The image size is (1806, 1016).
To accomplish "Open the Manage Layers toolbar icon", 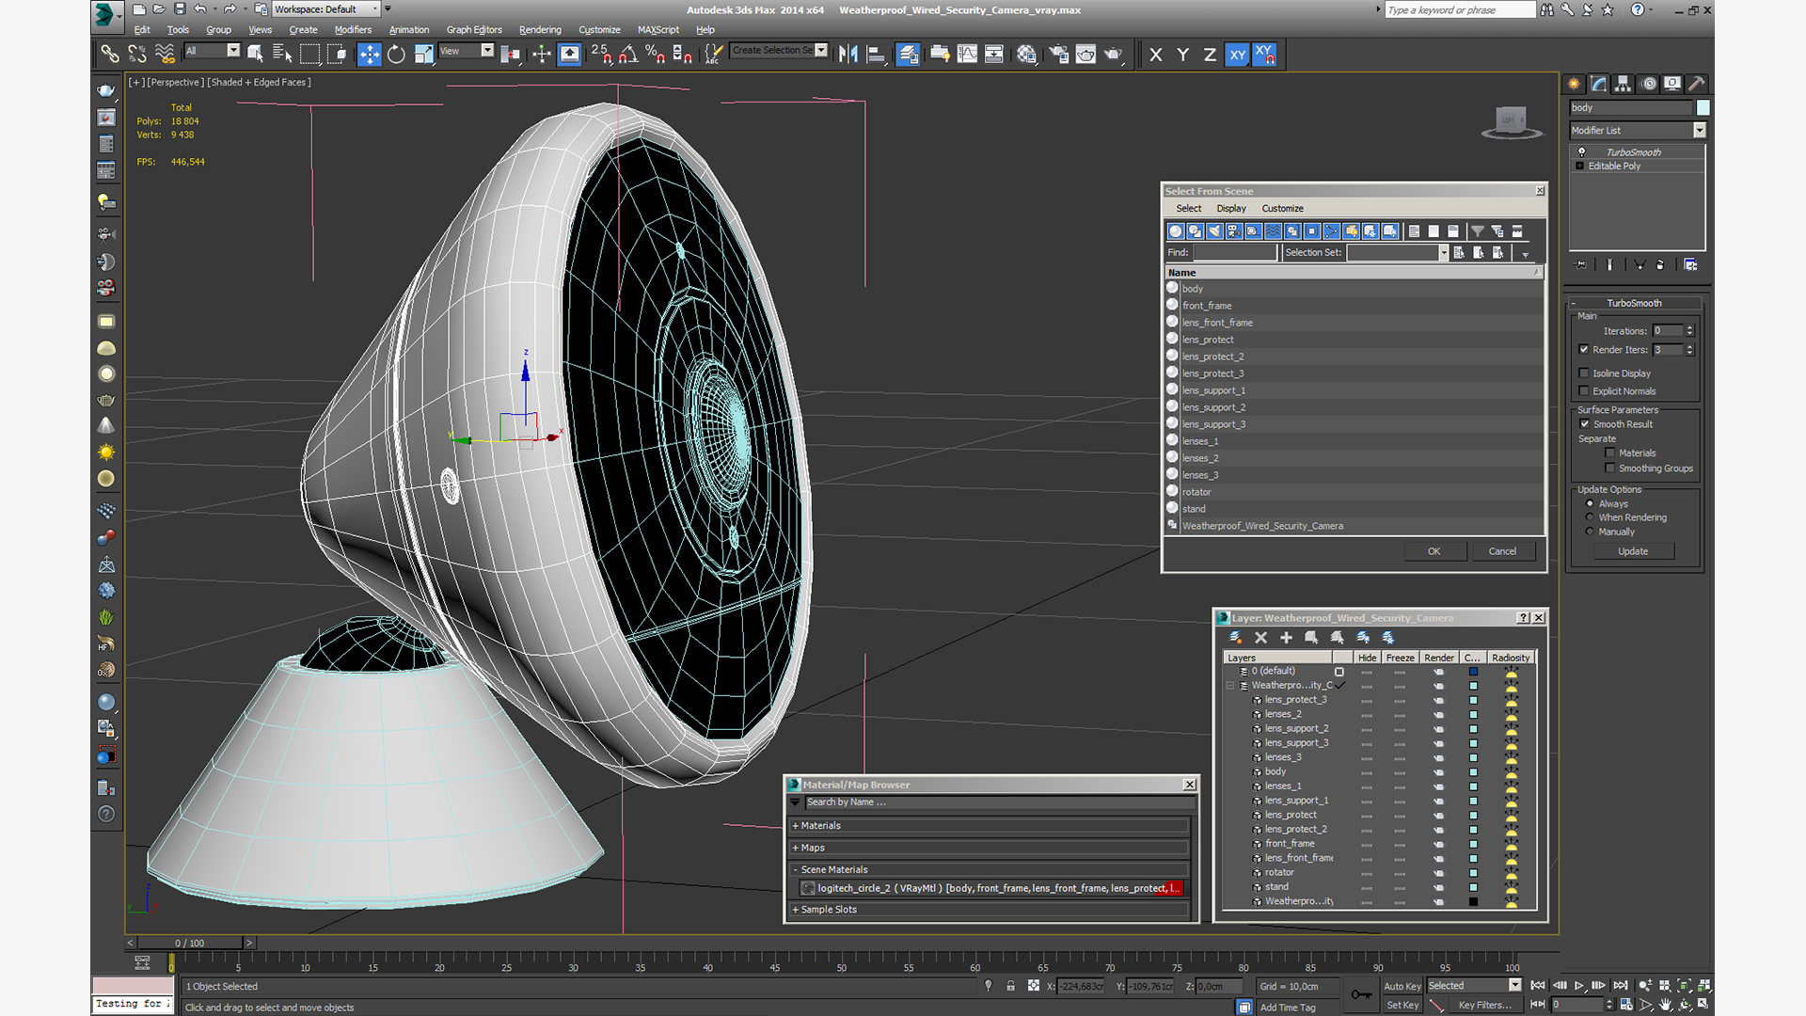I will point(908,54).
